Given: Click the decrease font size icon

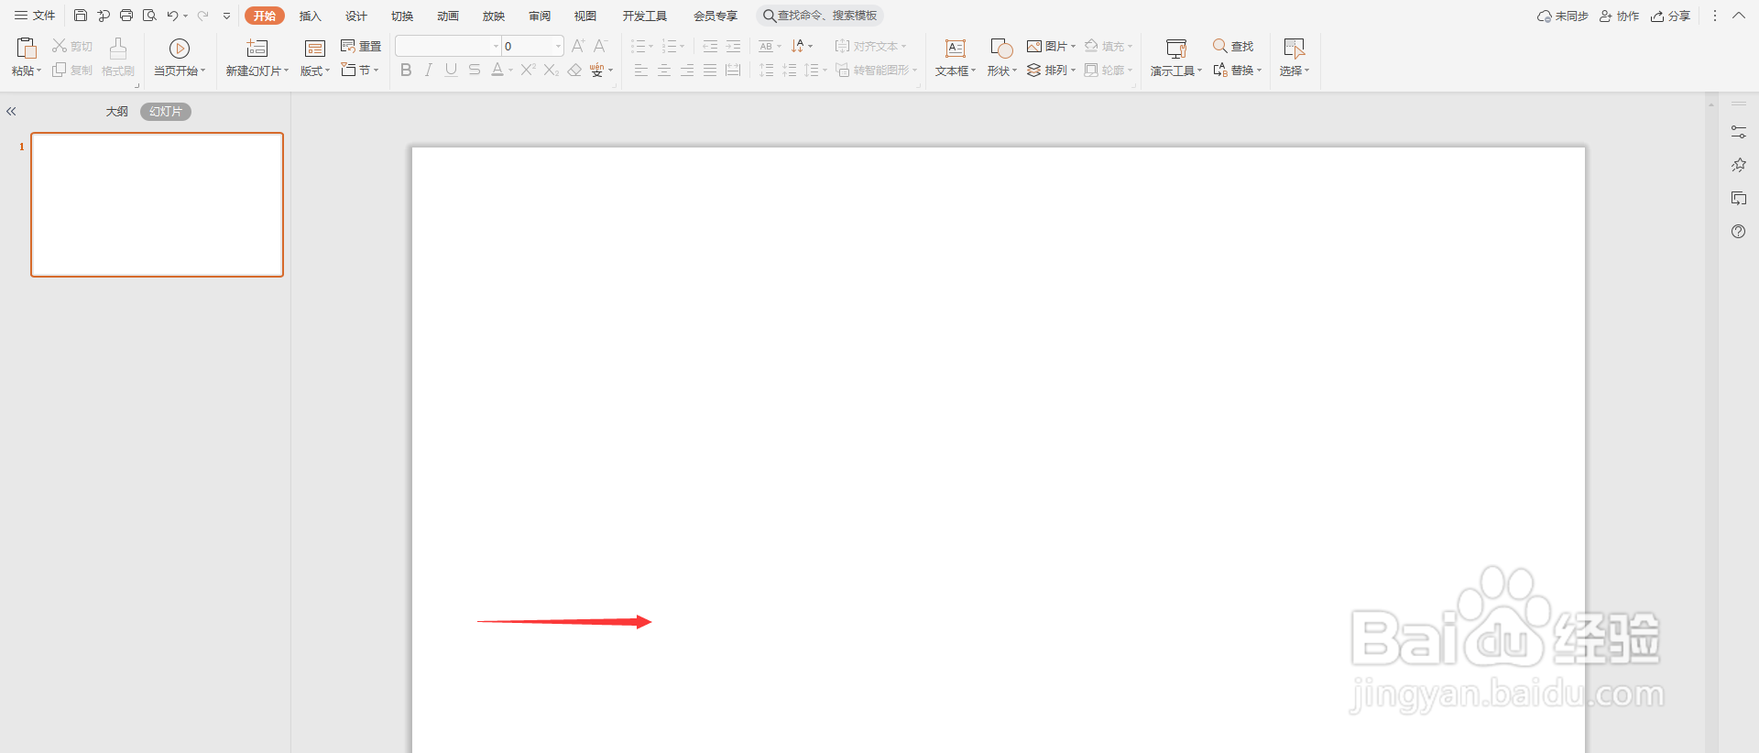Looking at the screenshot, I should (601, 46).
